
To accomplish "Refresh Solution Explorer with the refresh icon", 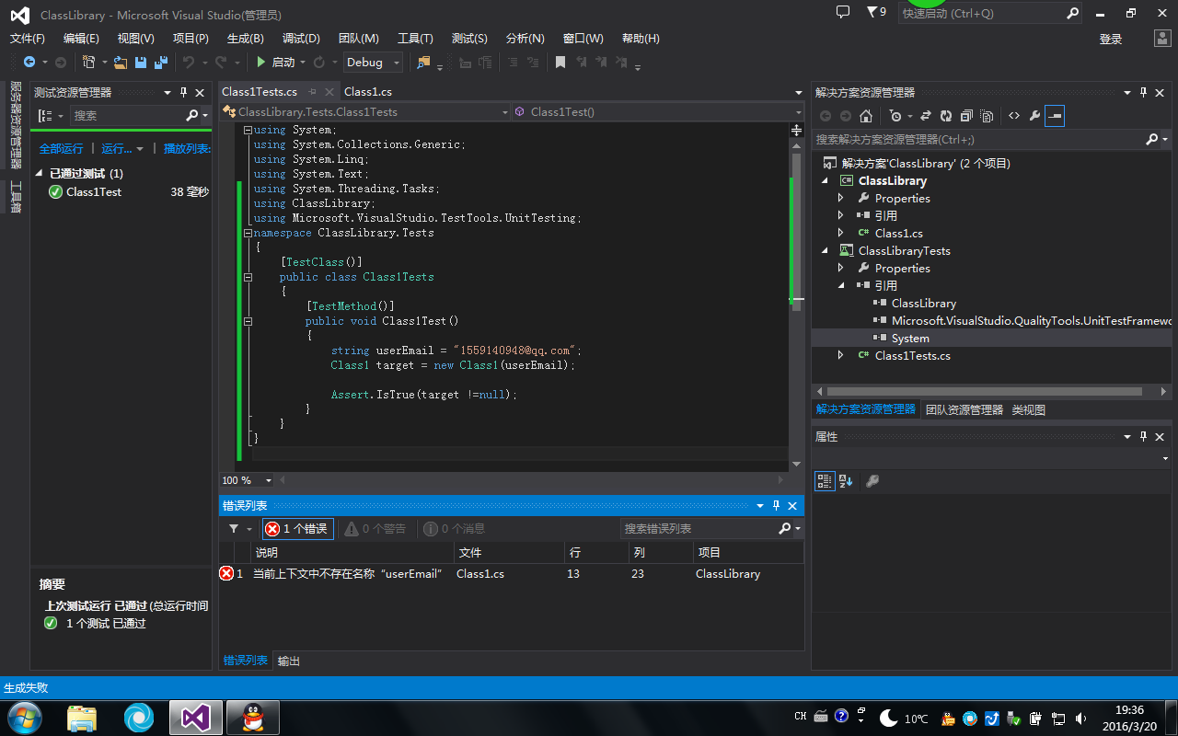I will [945, 116].
